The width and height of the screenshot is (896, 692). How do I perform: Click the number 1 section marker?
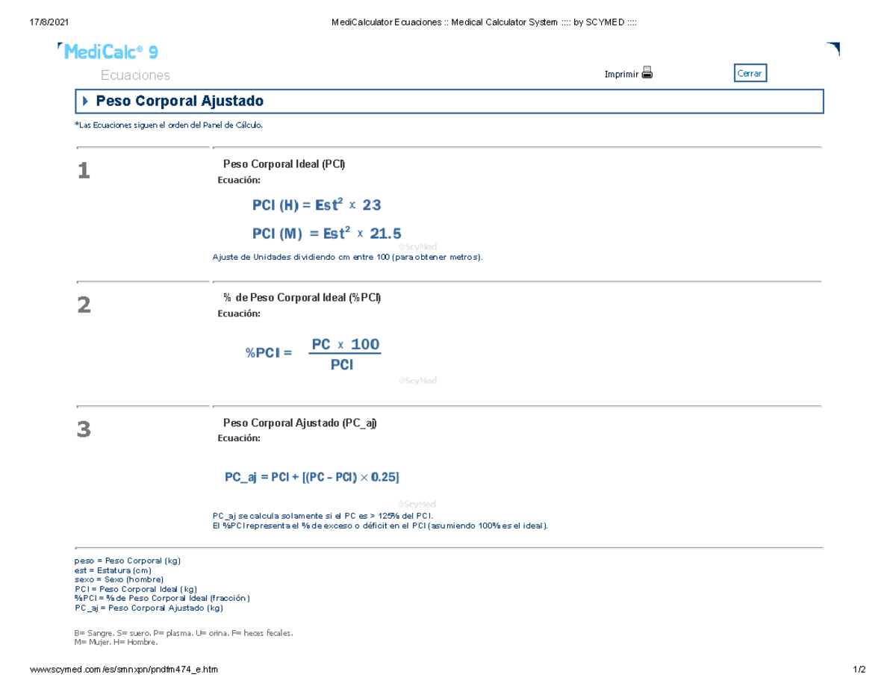(84, 172)
